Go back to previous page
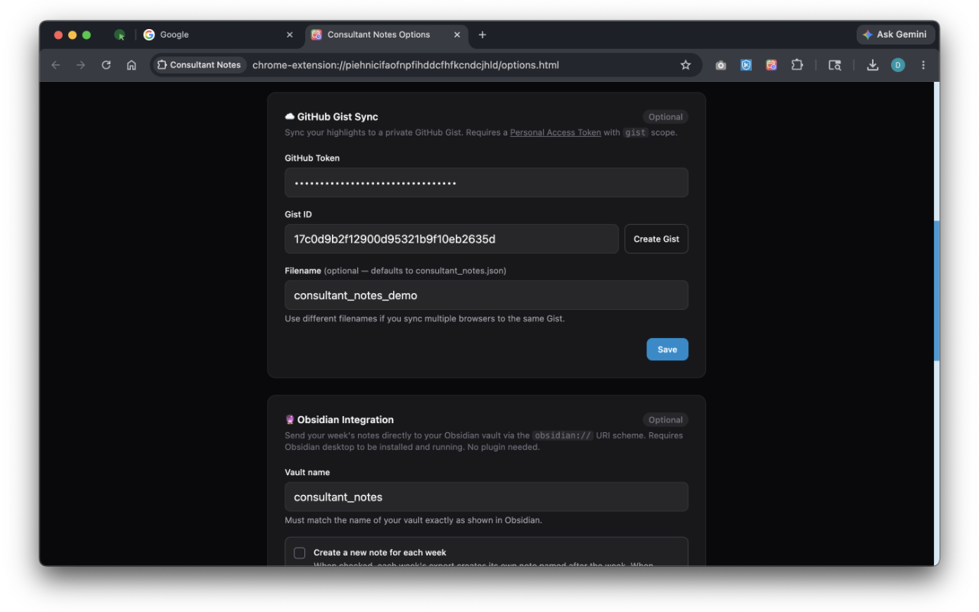 pyautogui.click(x=56, y=65)
